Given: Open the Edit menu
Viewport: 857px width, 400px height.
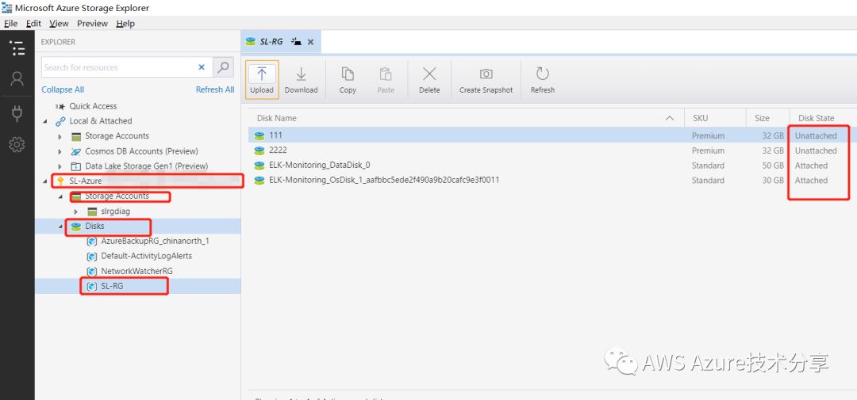Looking at the screenshot, I should tap(33, 24).
